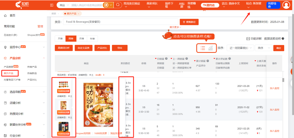The height and width of the screenshot is (138, 294).
Task: Open 常用类目预设 dropdown
Action: tap(132, 5)
